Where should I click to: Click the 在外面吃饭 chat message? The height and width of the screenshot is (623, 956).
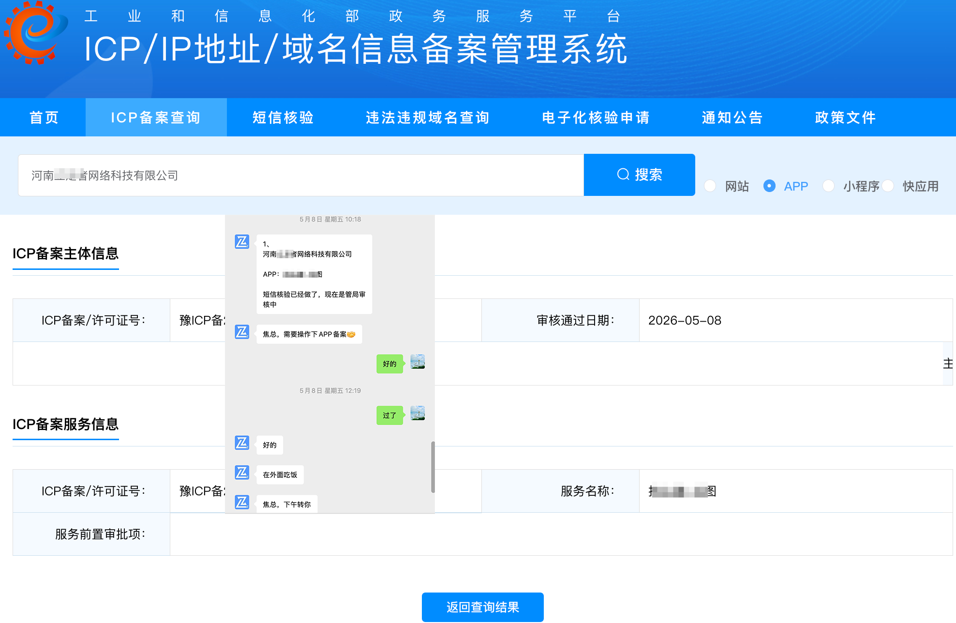point(280,475)
